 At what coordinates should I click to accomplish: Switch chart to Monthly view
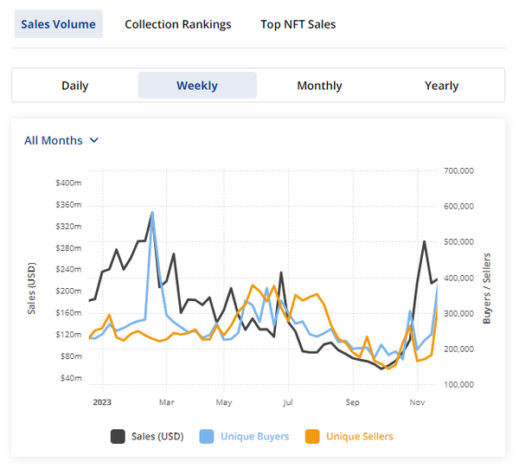click(x=319, y=86)
